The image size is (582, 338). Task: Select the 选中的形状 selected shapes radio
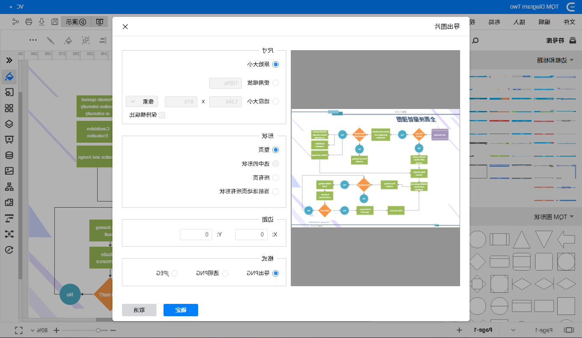pyautogui.click(x=276, y=164)
